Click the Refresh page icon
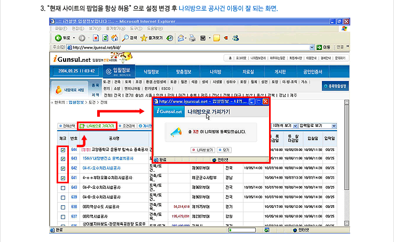 105,38
